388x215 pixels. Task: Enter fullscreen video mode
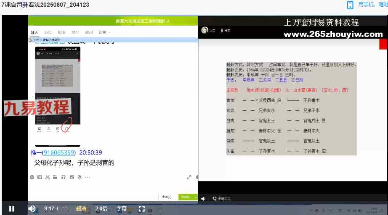[142, 209]
